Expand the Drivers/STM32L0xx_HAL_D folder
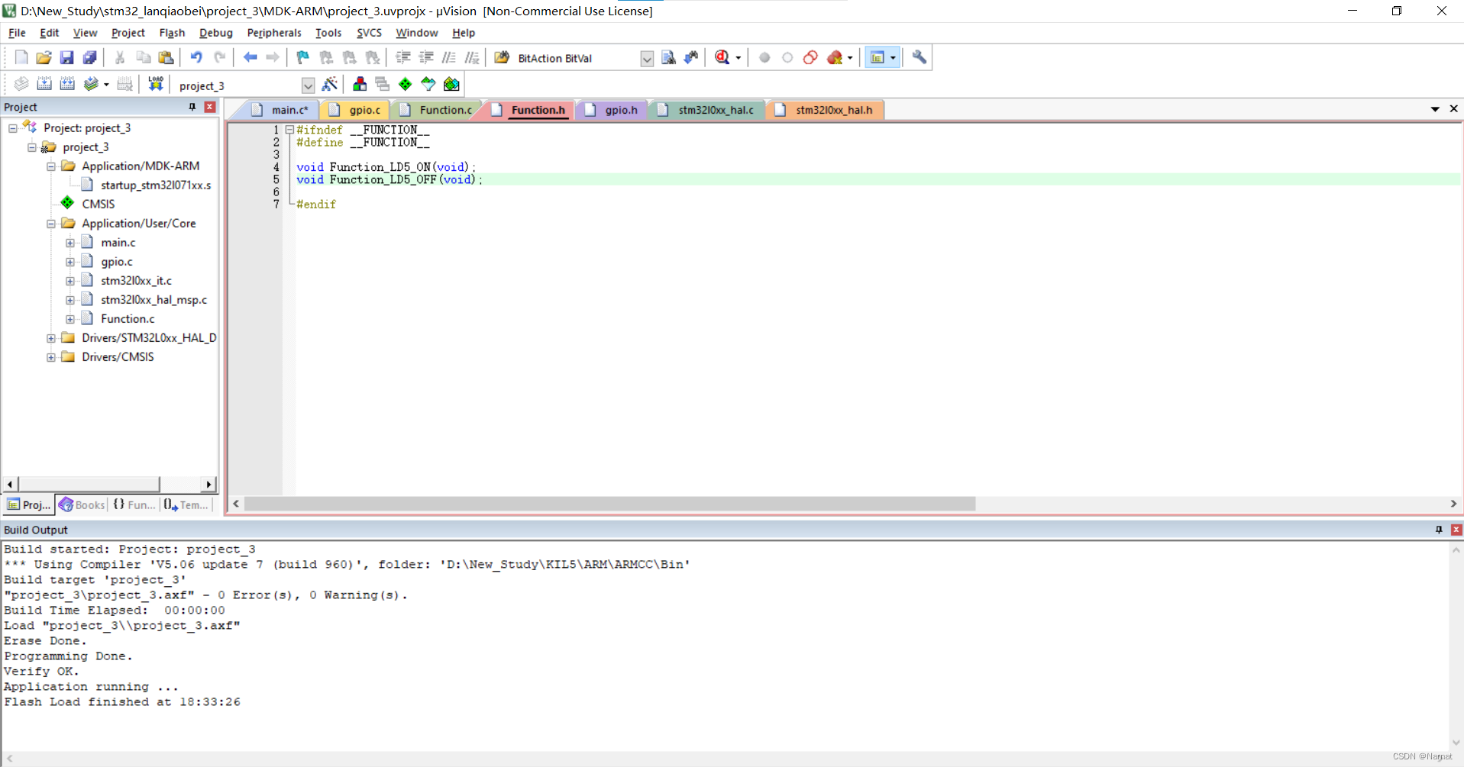Screen dimensions: 1464x767 51,338
